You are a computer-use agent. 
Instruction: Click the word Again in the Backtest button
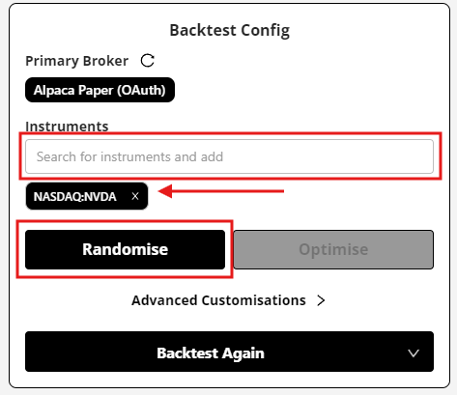click(x=243, y=353)
